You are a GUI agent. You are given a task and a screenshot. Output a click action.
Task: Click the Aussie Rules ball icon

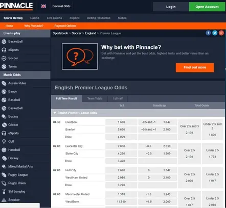pos(4,83)
